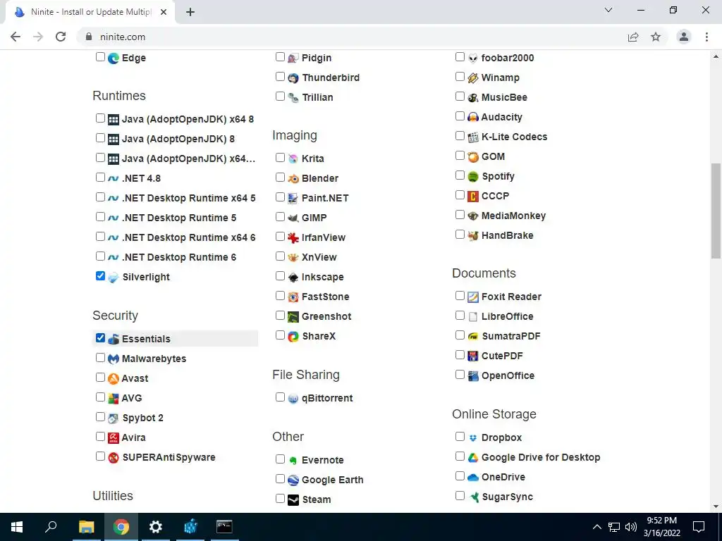
Task: Click the ShareX colorful icon
Action: 293,337
